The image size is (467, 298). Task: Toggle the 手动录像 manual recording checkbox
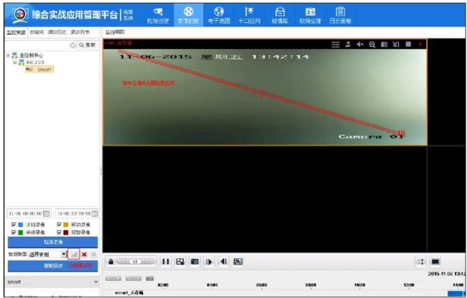pos(13,232)
